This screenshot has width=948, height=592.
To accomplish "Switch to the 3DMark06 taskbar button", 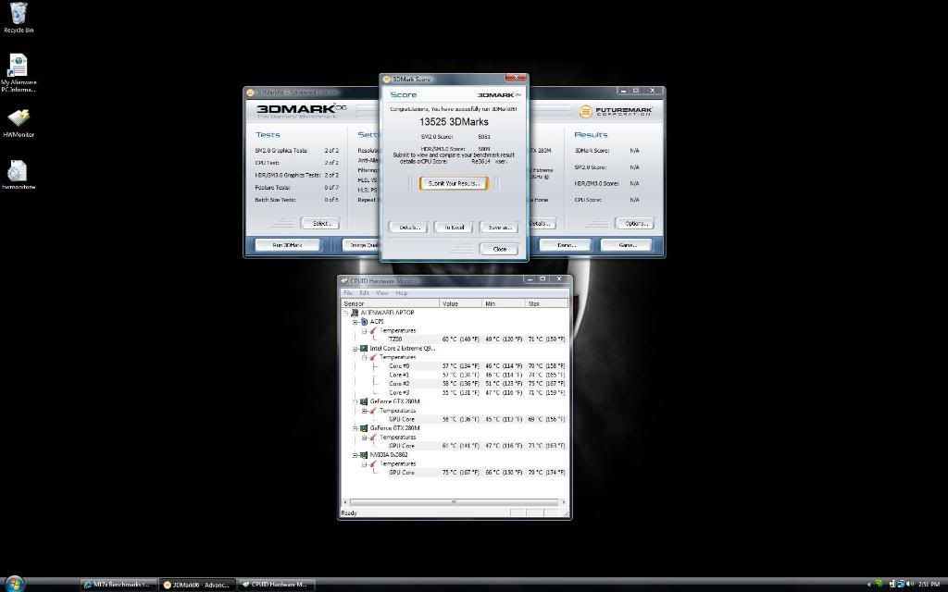I will click(198, 585).
